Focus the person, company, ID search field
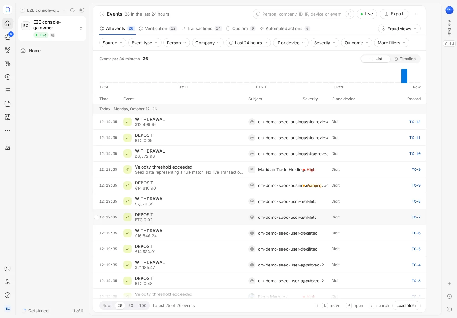This screenshot has height=318, width=457. 303,14
